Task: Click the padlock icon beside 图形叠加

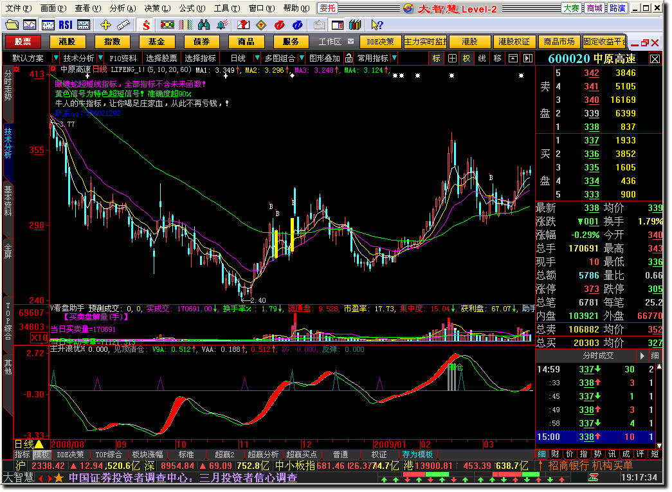Action: pyautogui.click(x=349, y=58)
